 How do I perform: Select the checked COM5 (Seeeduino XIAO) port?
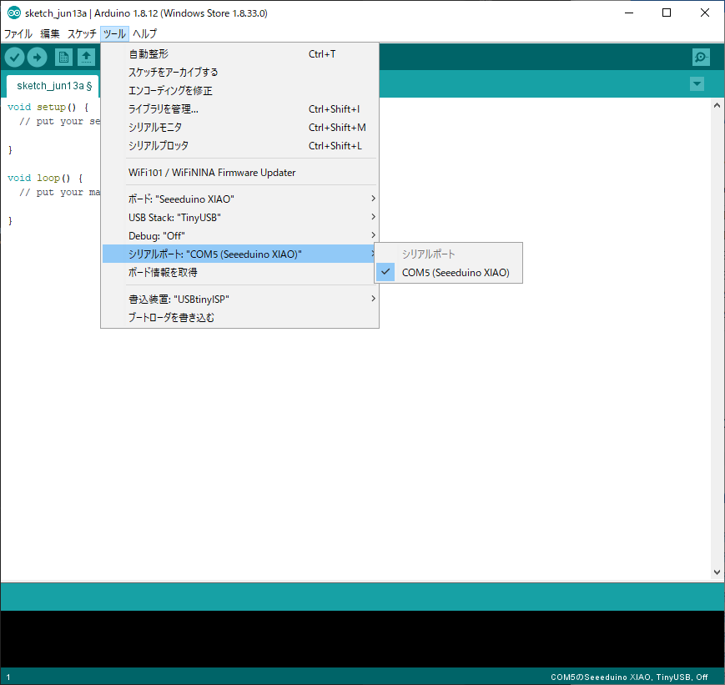[x=455, y=273]
